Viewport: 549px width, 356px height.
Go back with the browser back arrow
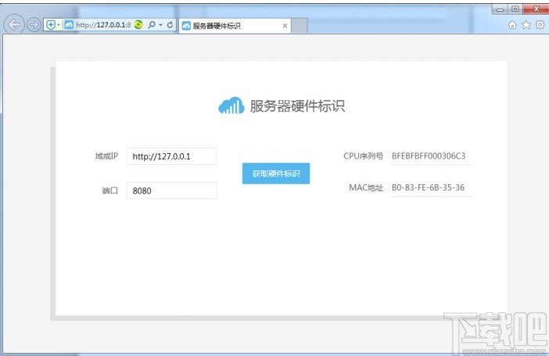[14, 25]
